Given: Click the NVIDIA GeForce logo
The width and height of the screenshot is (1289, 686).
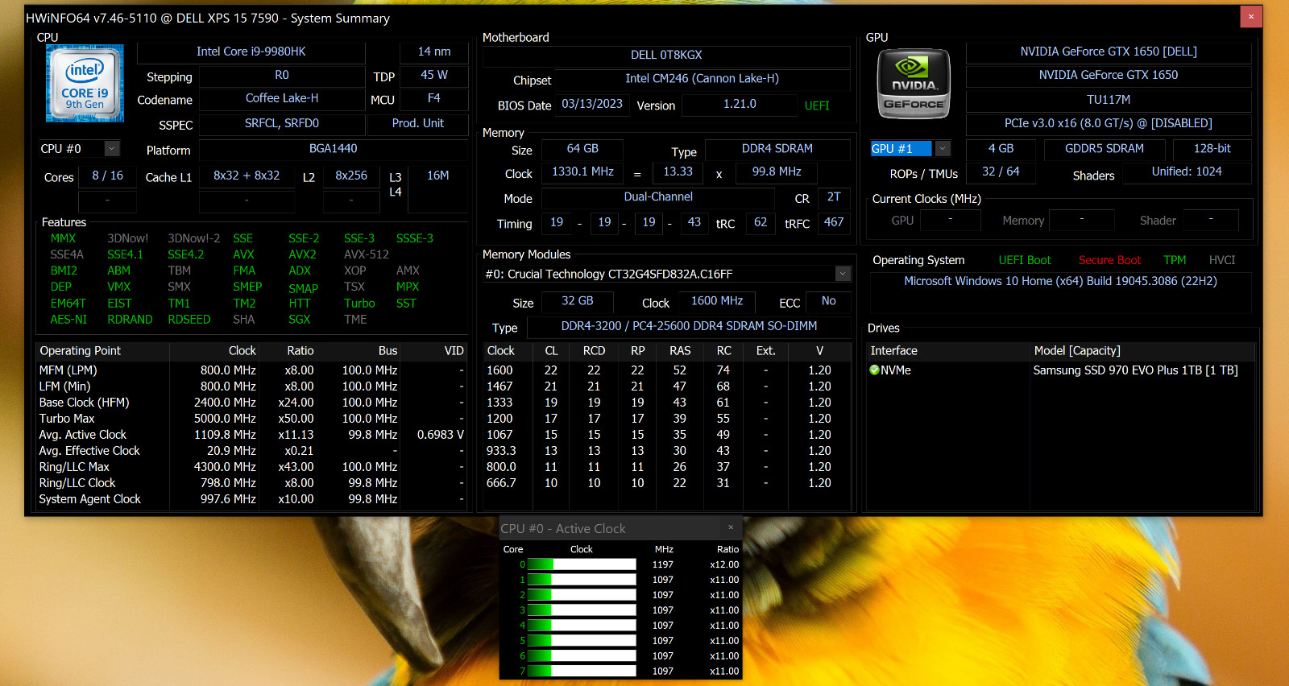Looking at the screenshot, I should pyautogui.click(x=914, y=84).
